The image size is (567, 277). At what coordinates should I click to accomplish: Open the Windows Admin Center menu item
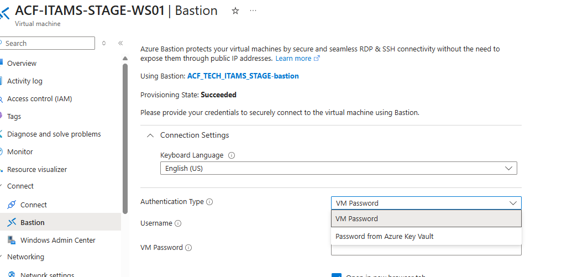[57, 240]
